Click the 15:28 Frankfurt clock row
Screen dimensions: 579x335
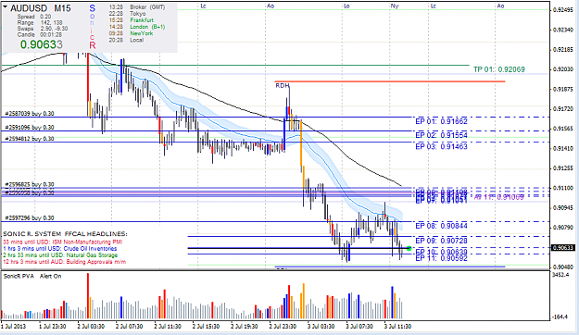132,20
